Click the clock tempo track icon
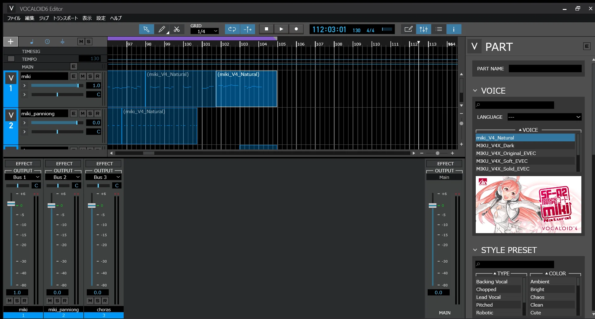Image resolution: width=595 pixels, height=319 pixels. click(47, 42)
